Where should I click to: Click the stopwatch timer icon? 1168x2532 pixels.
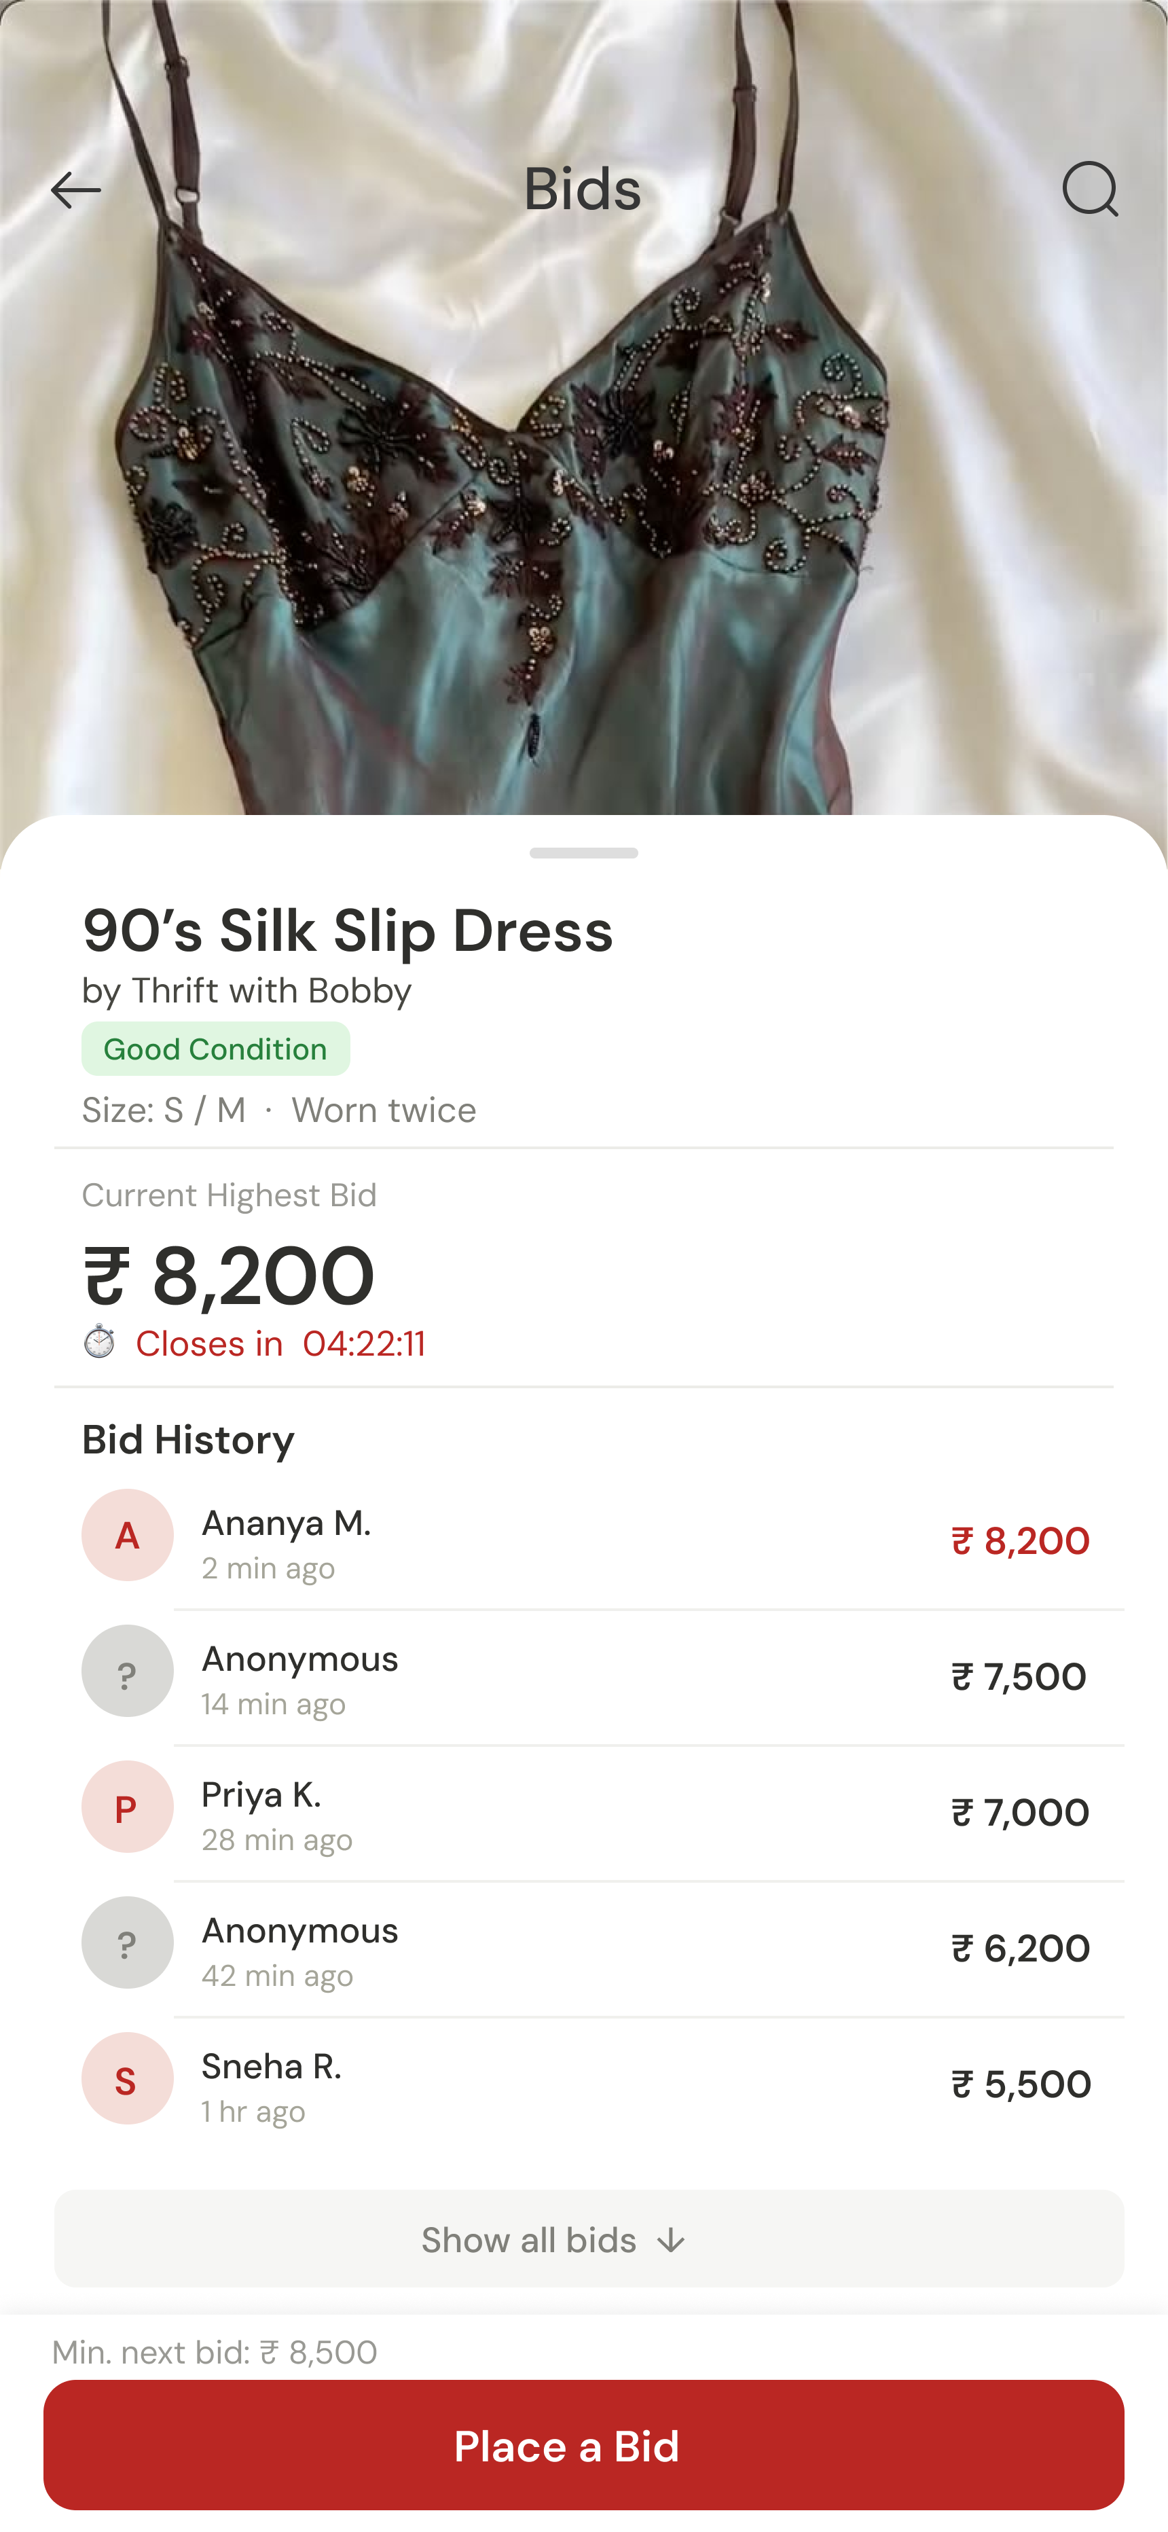pyautogui.click(x=98, y=1343)
